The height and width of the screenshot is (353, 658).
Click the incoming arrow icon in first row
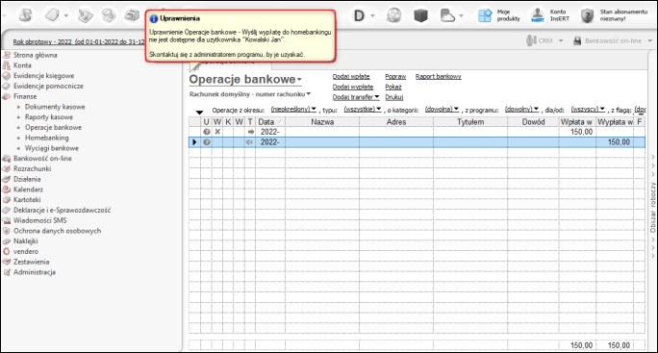tap(250, 132)
